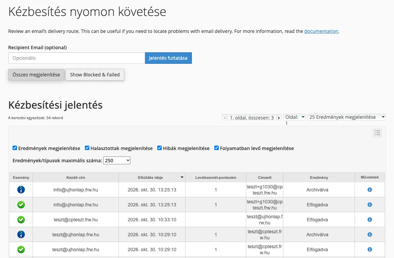Open info icon for 10:29:10 Archiválva row
The height and width of the screenshot is (258, 394).
click(370, 234)
